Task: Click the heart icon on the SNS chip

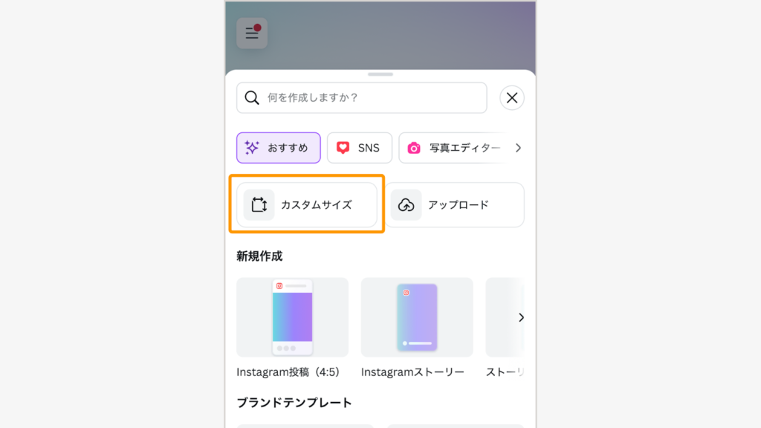Action: coord(343,147)
